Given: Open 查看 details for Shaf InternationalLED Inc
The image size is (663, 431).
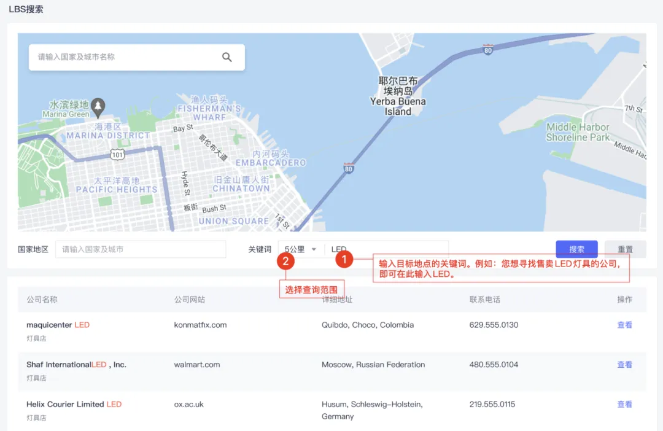Looking at the screenshot, I should point(624,364).
